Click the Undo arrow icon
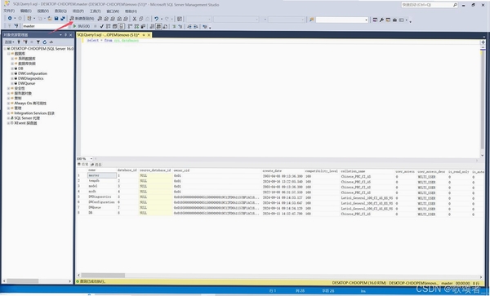The image size is (490, 296). tap(156, 19)
